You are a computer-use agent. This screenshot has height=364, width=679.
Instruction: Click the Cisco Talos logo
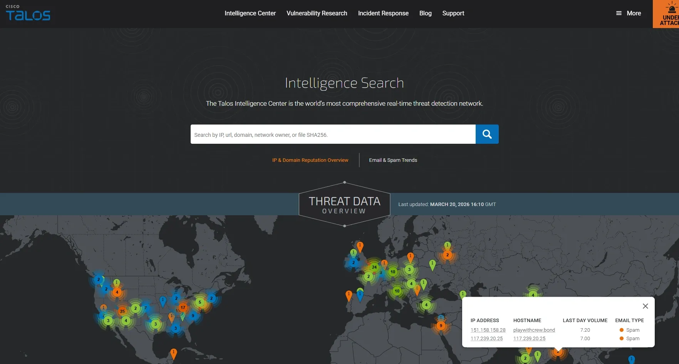[x=28, y=13]
